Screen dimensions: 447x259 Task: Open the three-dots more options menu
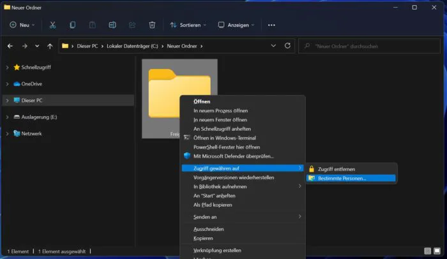tap(271, 25)
